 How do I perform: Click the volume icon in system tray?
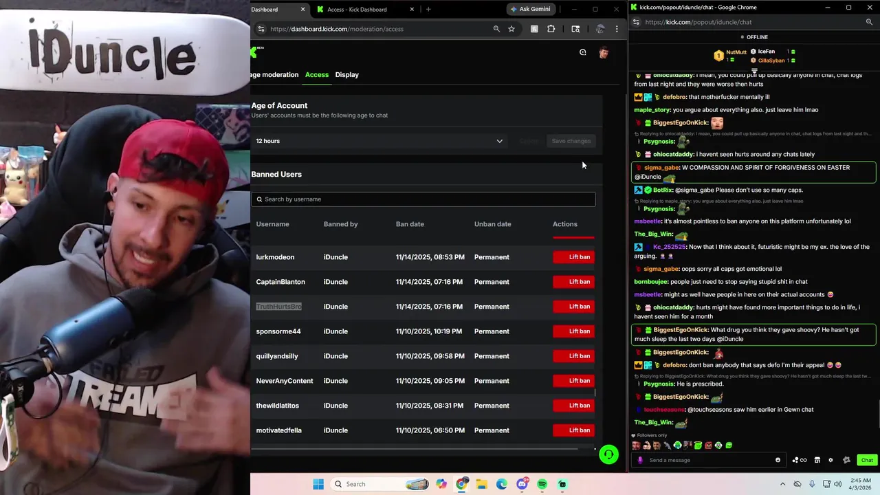click(837, 484)
